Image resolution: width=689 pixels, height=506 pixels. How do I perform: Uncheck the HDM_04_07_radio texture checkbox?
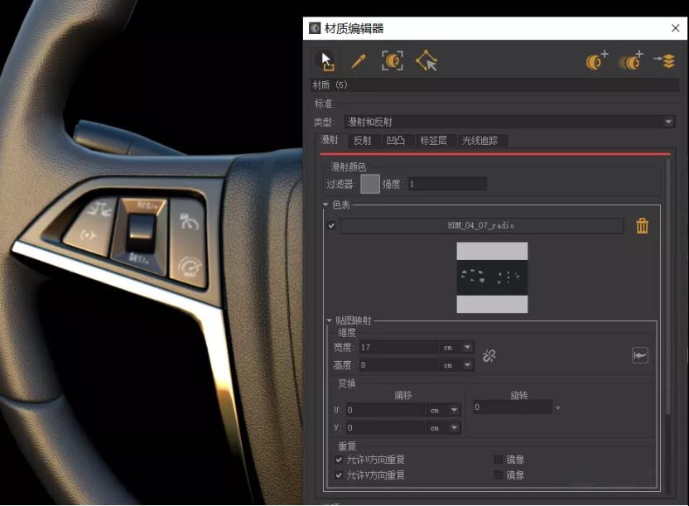click(x=332, y=225)
